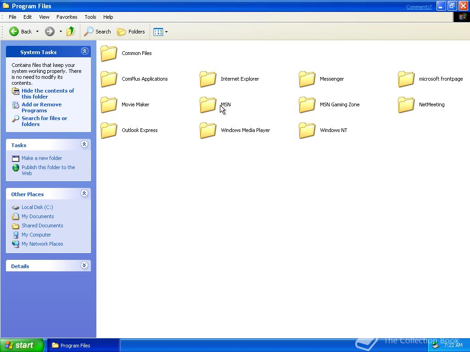Image resolution: width=470 pixels, height=352 pixels.
Task: Select the microsoft frontpage folder icon
Action: (x=406, y=79)
